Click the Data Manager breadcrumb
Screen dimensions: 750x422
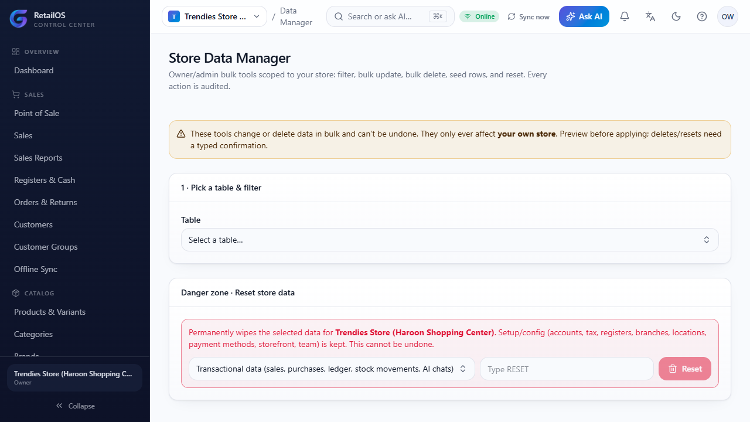296,16
